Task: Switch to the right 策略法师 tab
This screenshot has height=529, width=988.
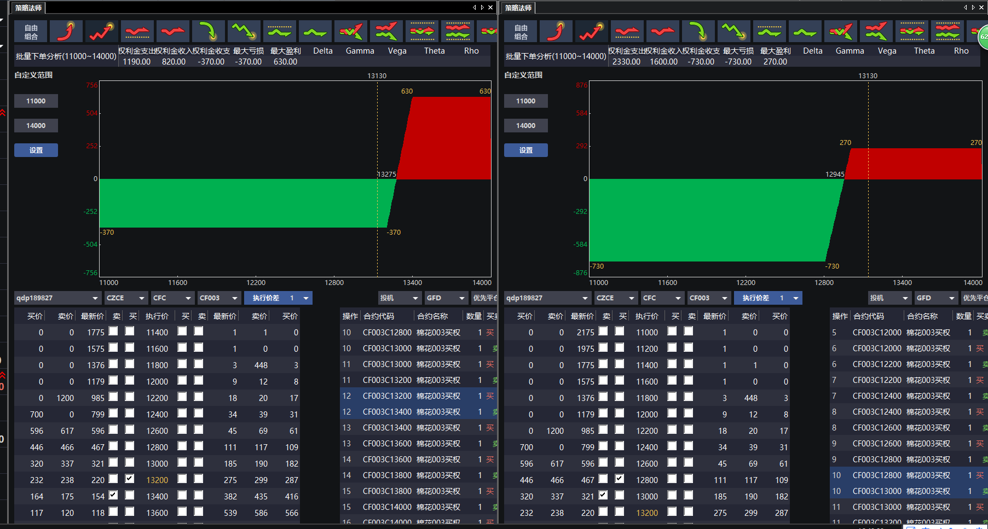Action: [518, 8]
